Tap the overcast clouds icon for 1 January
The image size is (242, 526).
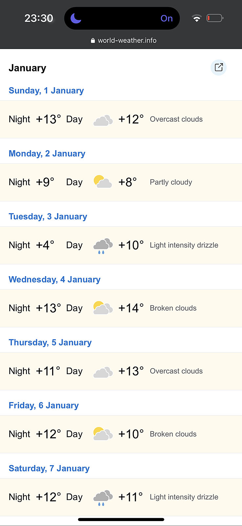[x=103, y=120]
